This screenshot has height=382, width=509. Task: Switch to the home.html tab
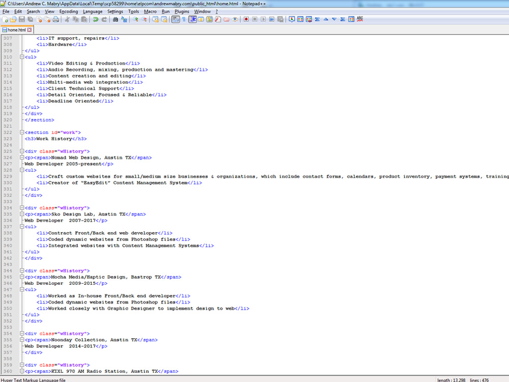coord(16,30)
